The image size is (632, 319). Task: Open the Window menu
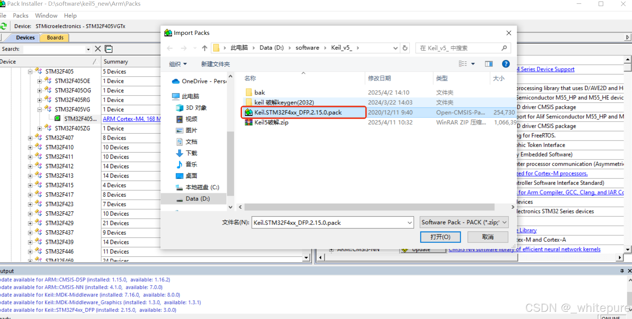(x=46, y=16)
